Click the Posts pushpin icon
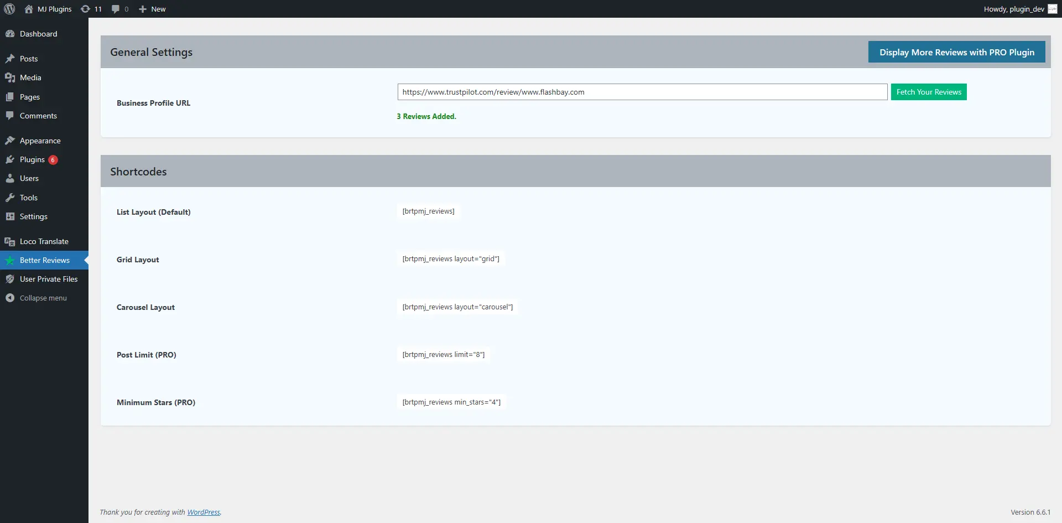 [10, 59]
